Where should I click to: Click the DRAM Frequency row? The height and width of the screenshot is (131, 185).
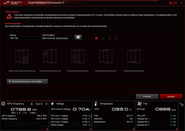click(24, 119)
